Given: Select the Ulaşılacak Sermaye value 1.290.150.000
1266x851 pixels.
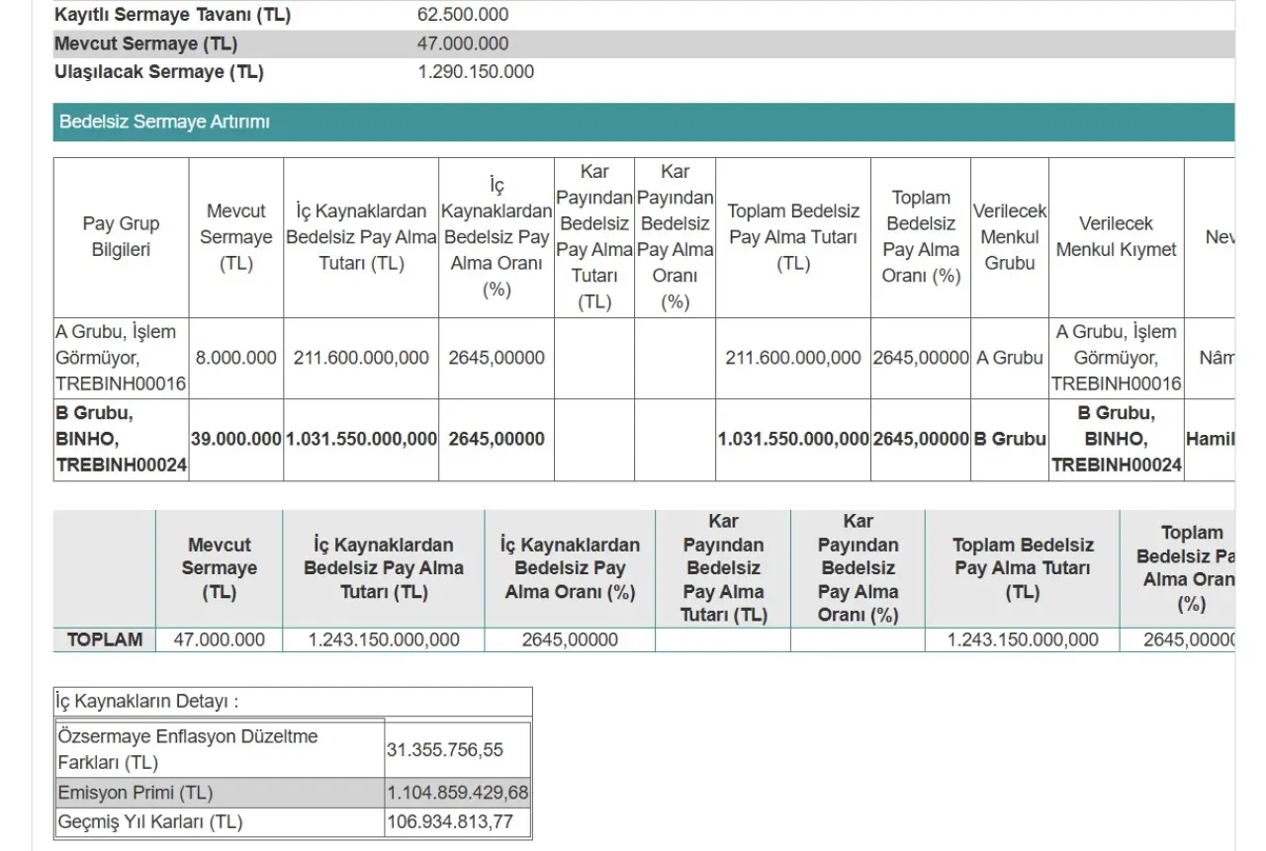Looking at the screenshot, I should coord(476,72).
